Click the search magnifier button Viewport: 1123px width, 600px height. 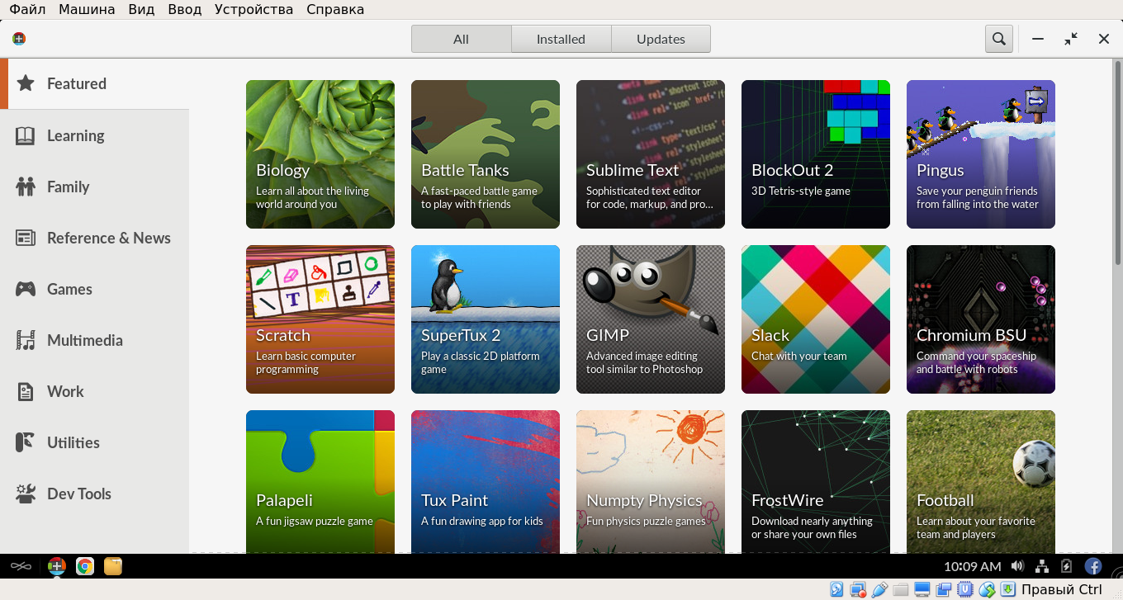click(x=999, y=39)
